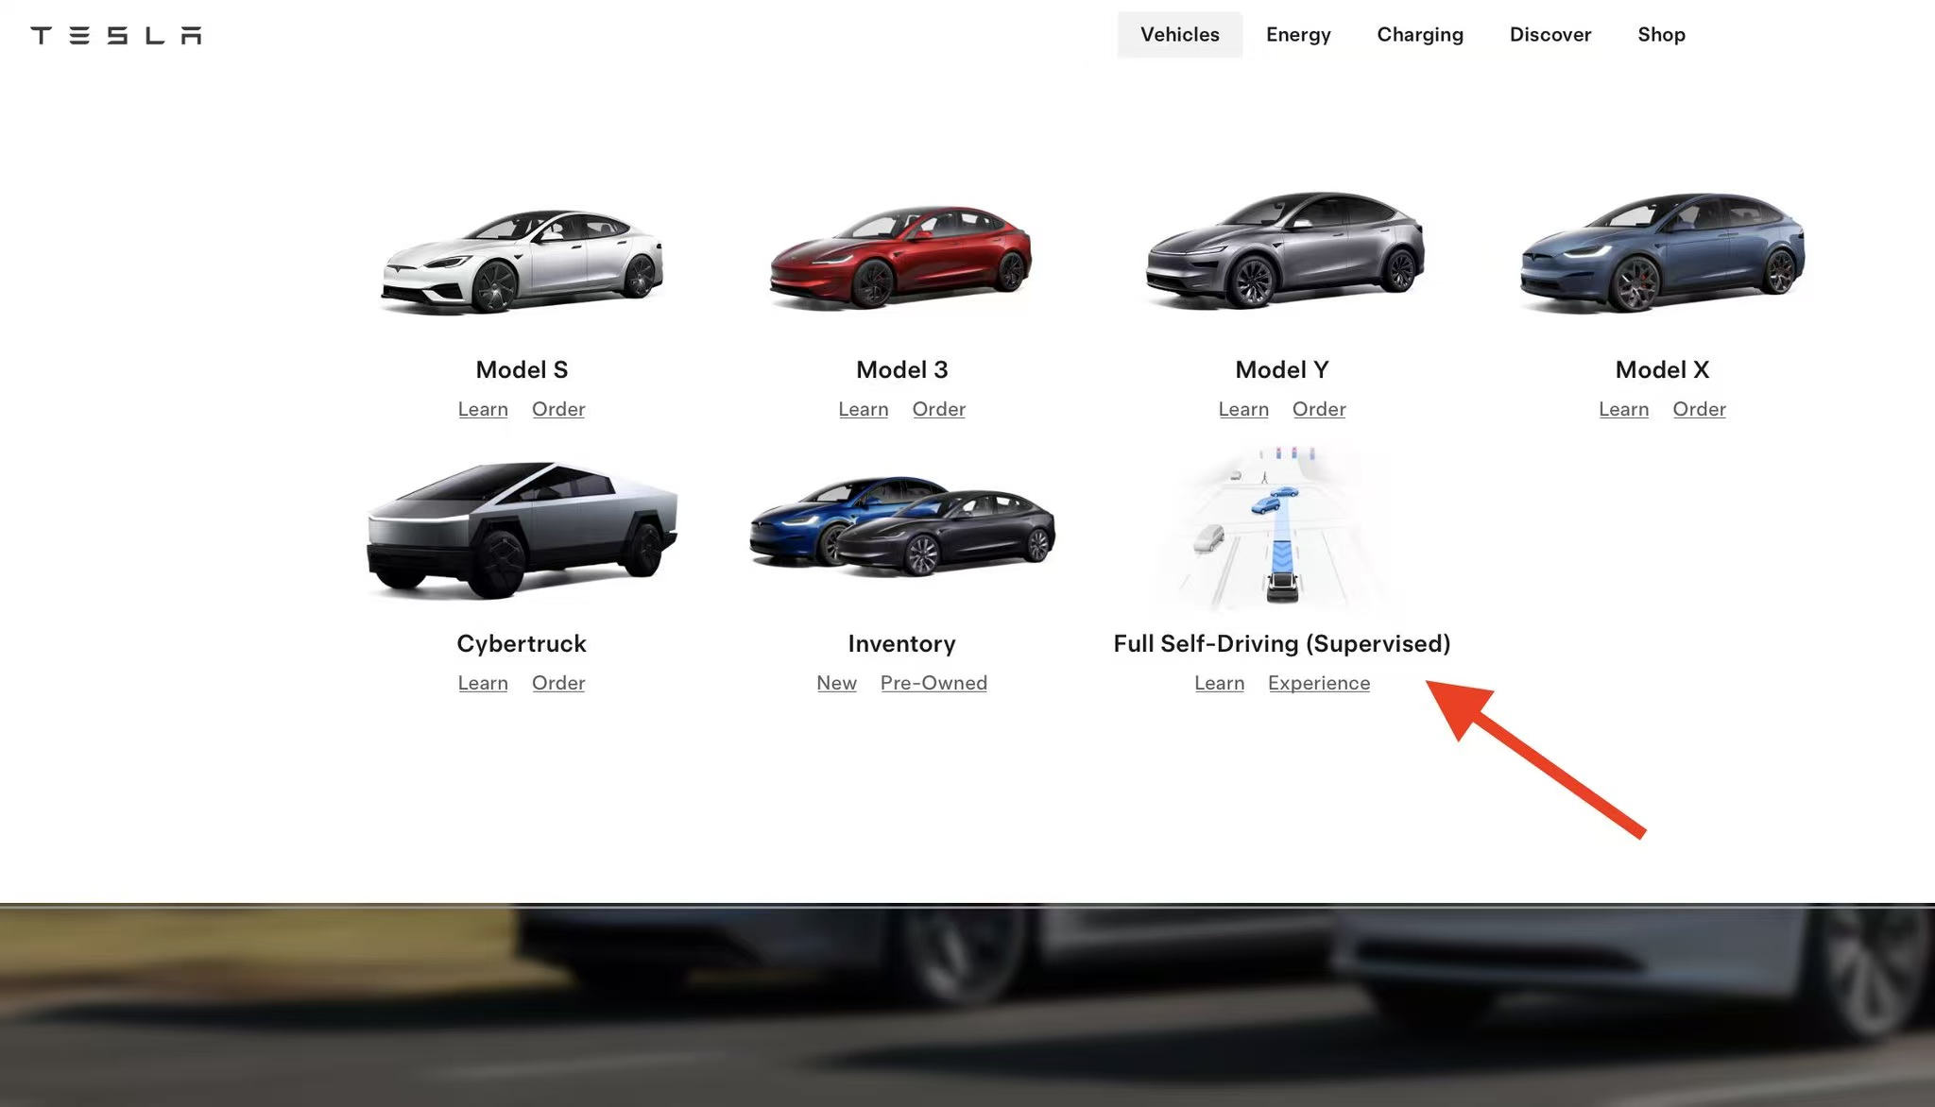Click Experience under Full Self-Driving
The image size is (1935, 1107).
(1318, 683)
